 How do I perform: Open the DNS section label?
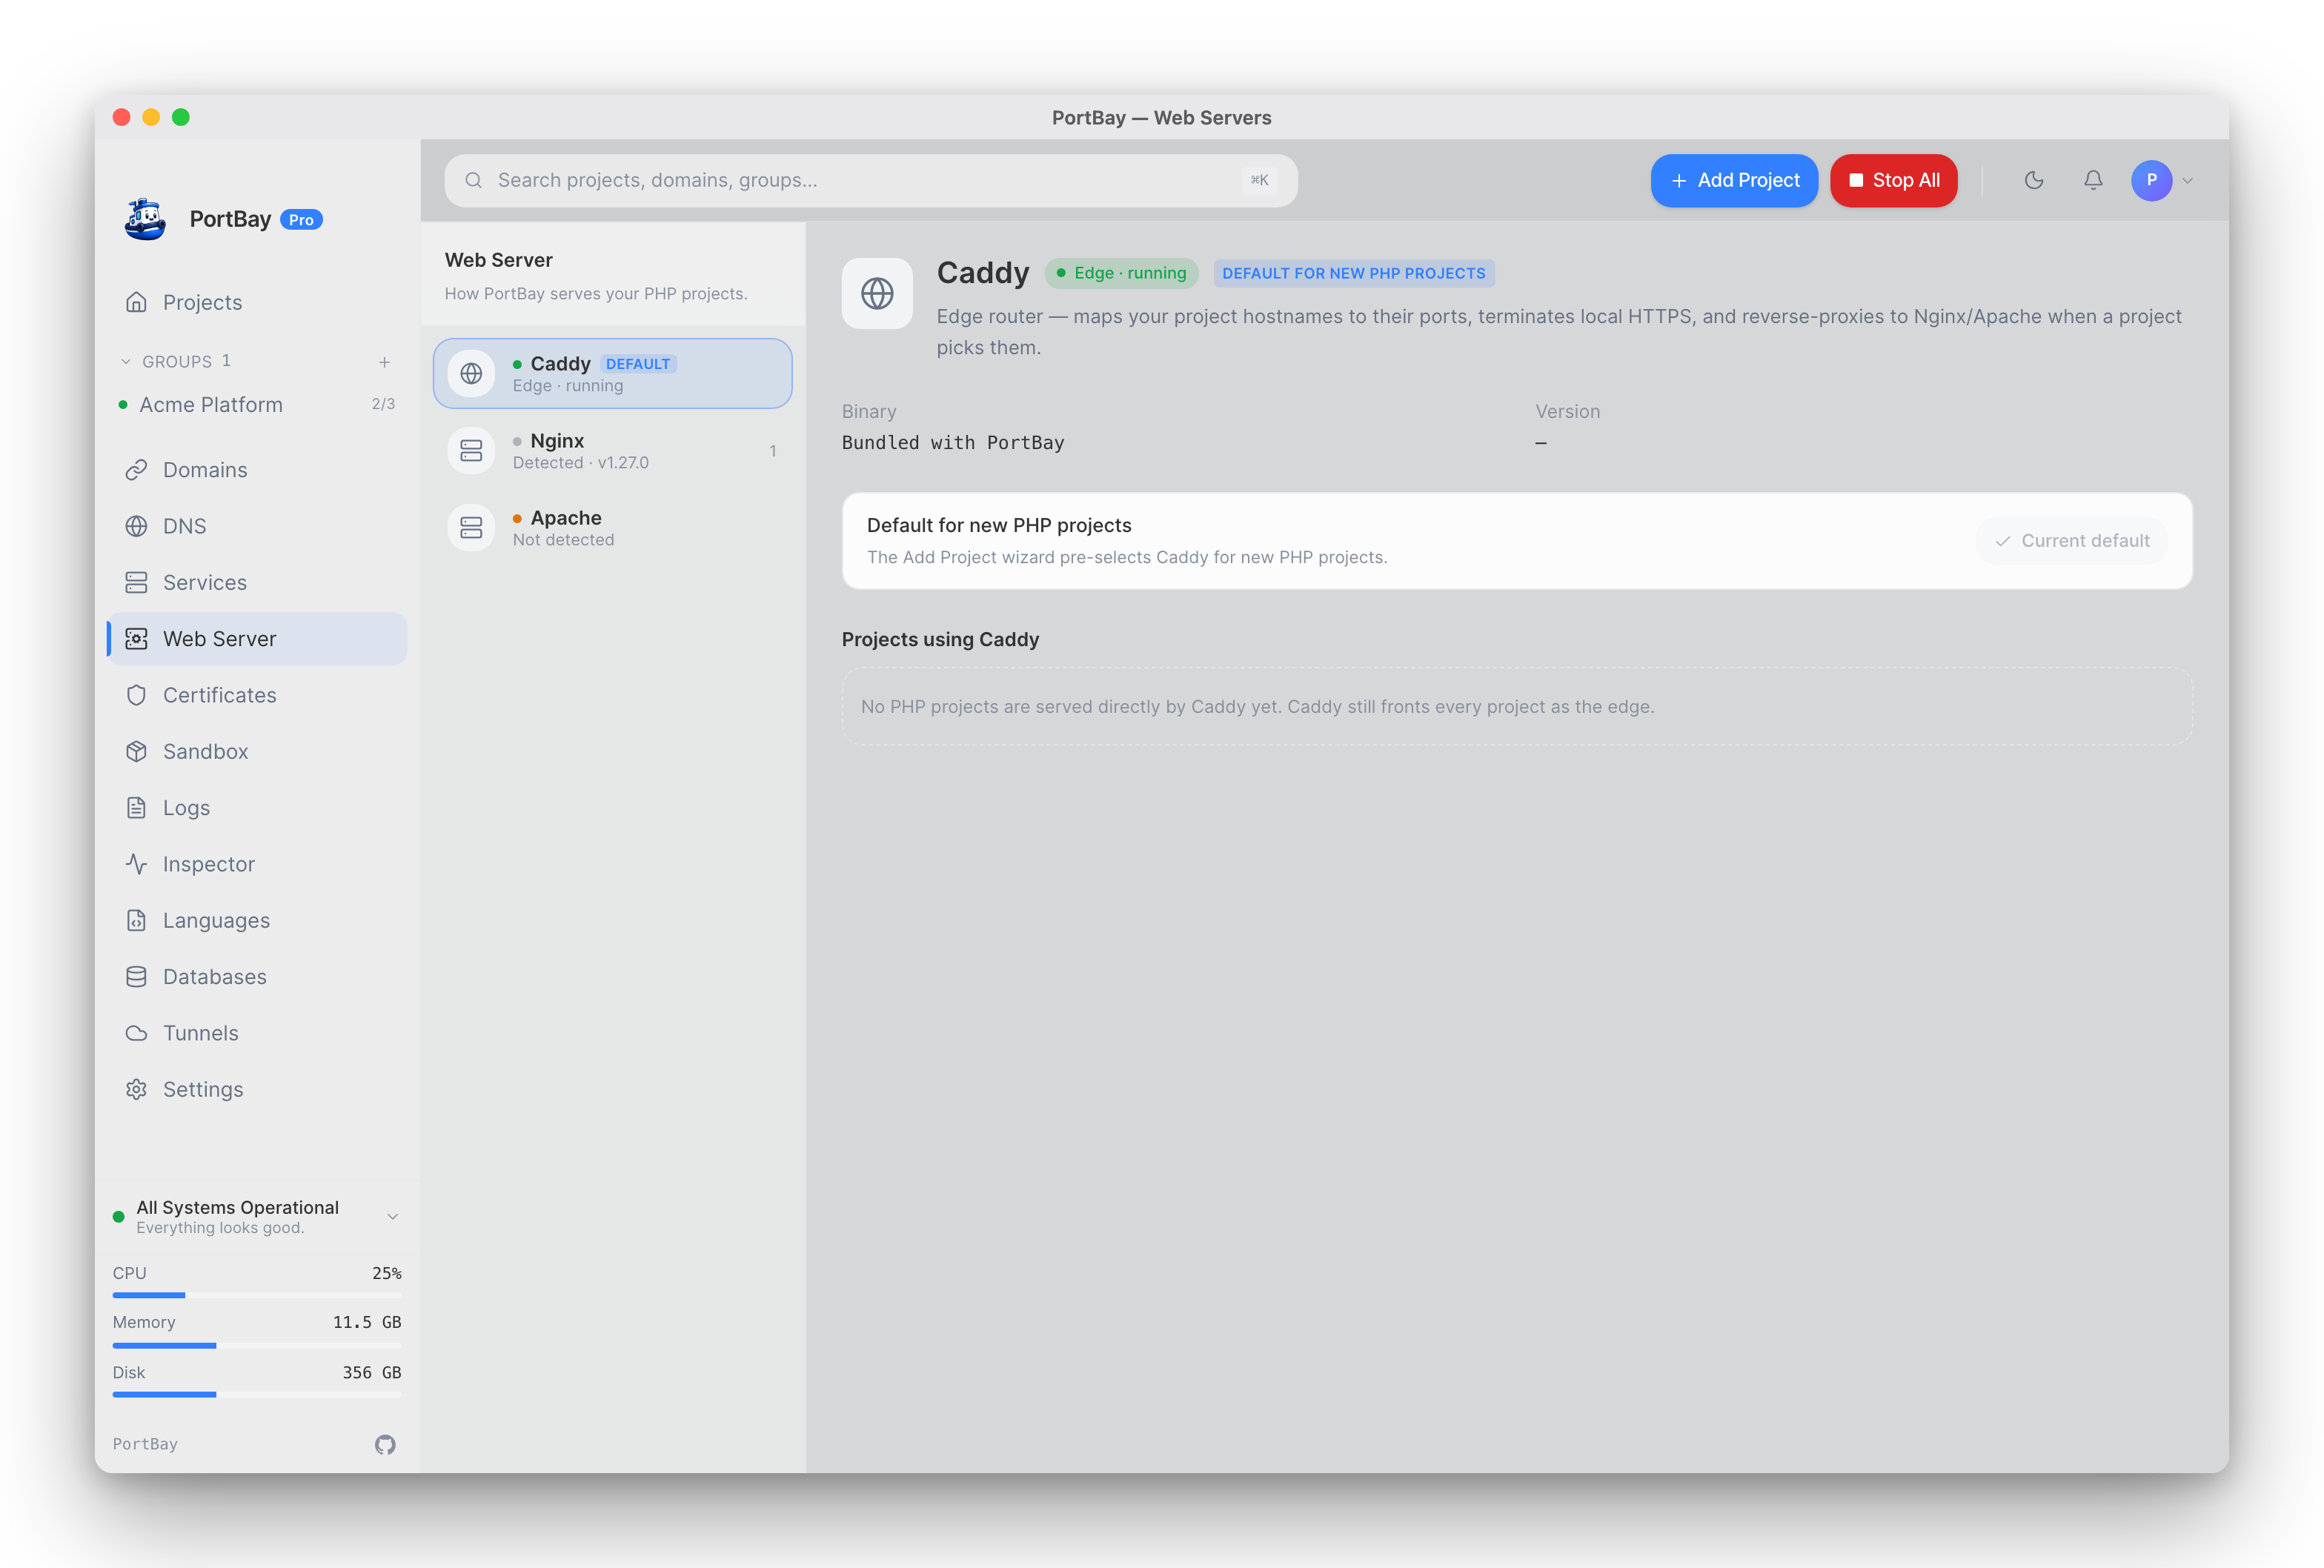coord(185,526)
